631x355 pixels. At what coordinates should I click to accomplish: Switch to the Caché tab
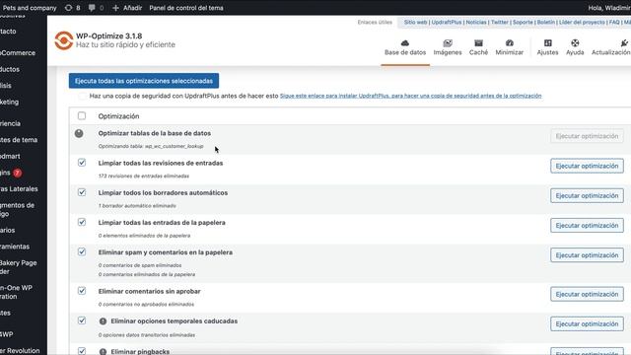tap(478, 48)
